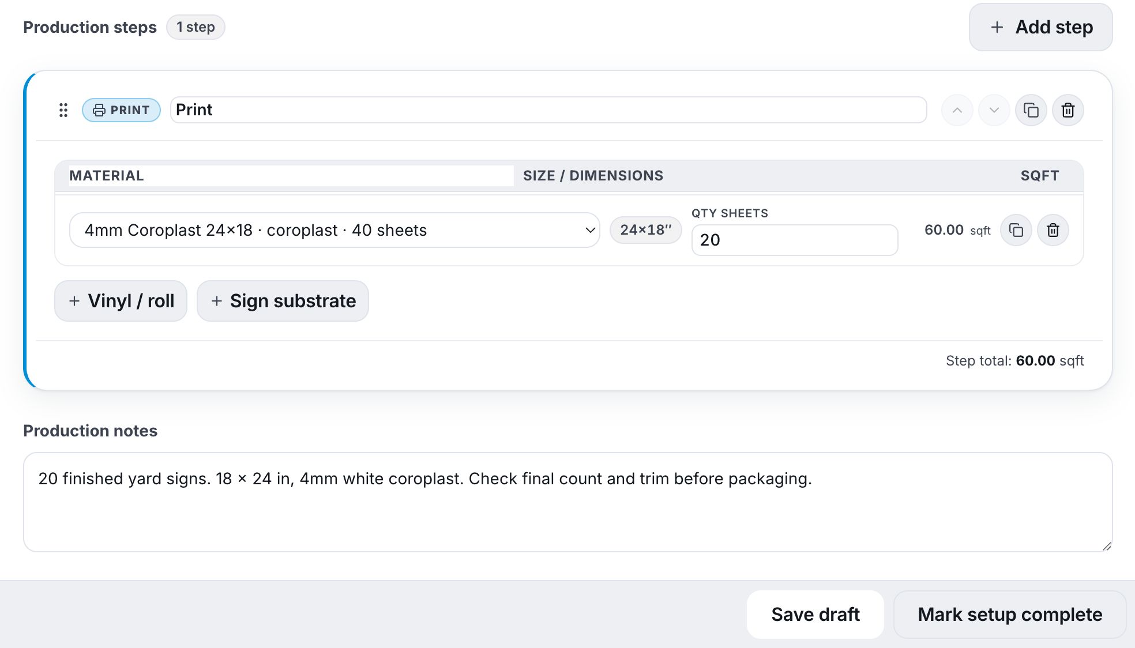
Task: Click the 24×18" size chip
Action: pos(646,230)
